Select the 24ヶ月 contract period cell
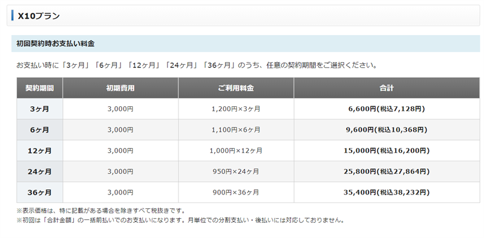 [x=39, y=172]
